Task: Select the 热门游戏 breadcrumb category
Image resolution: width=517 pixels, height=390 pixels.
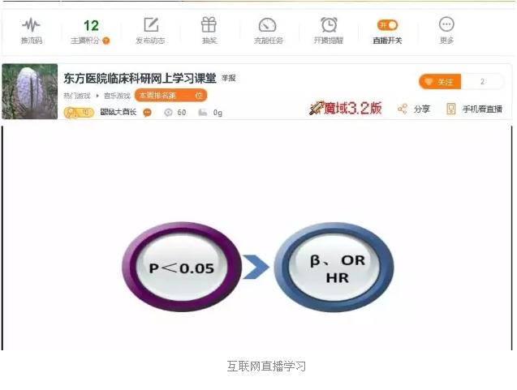Action: tap(77, 96)
